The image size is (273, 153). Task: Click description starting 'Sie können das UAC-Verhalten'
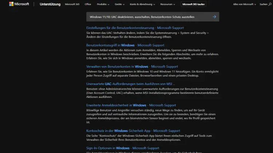147,35
